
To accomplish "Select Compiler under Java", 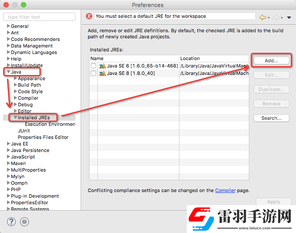I will point(28,98).
